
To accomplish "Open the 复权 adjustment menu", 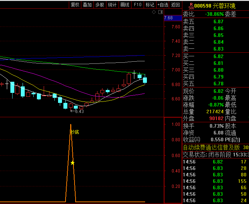I will pyautogui.click(x=75, y=5).
